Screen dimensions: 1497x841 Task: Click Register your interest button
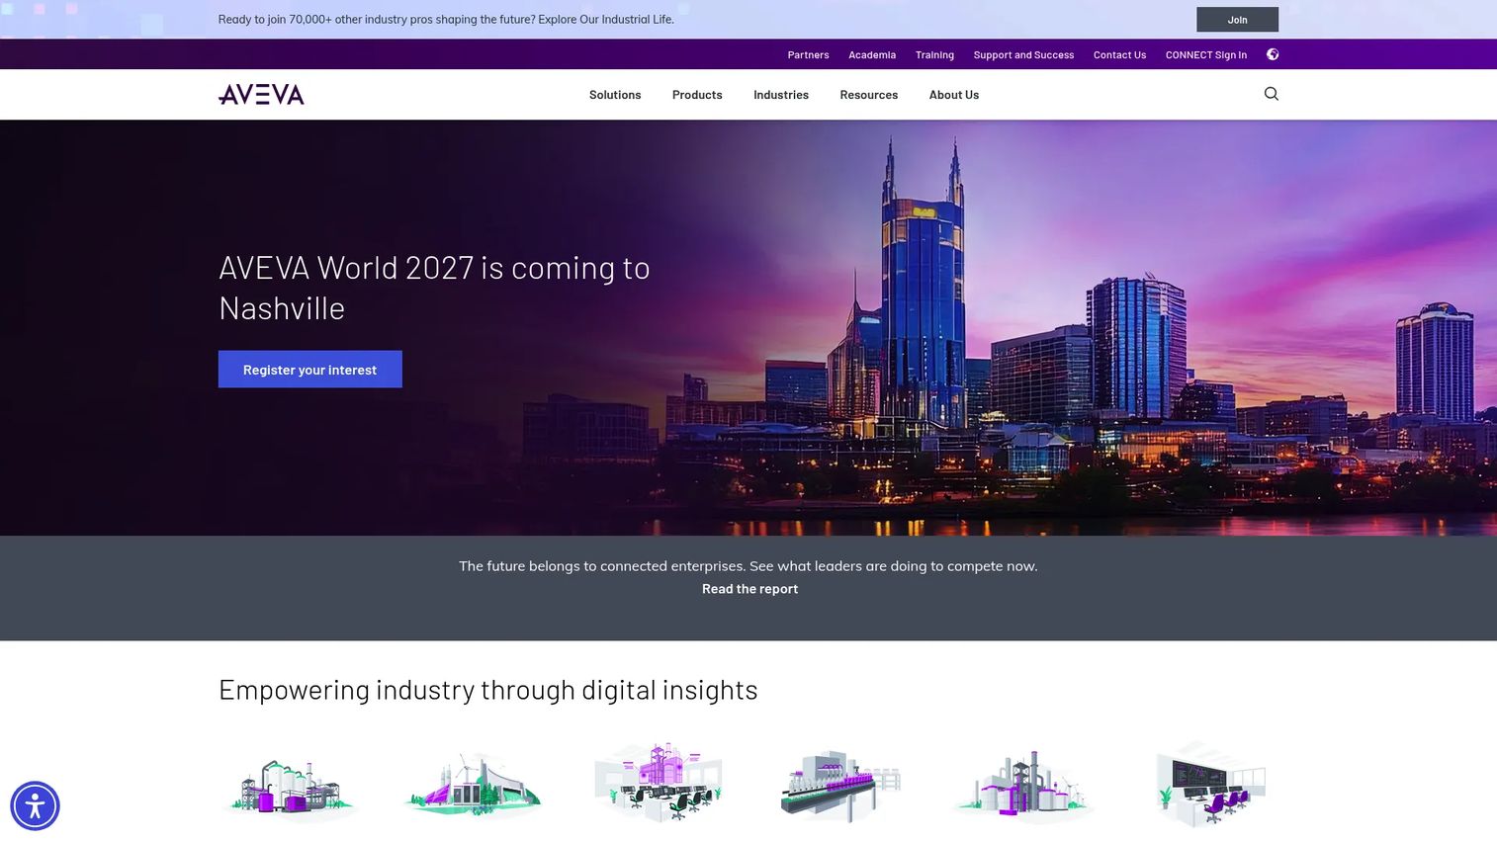pos(310,370)
